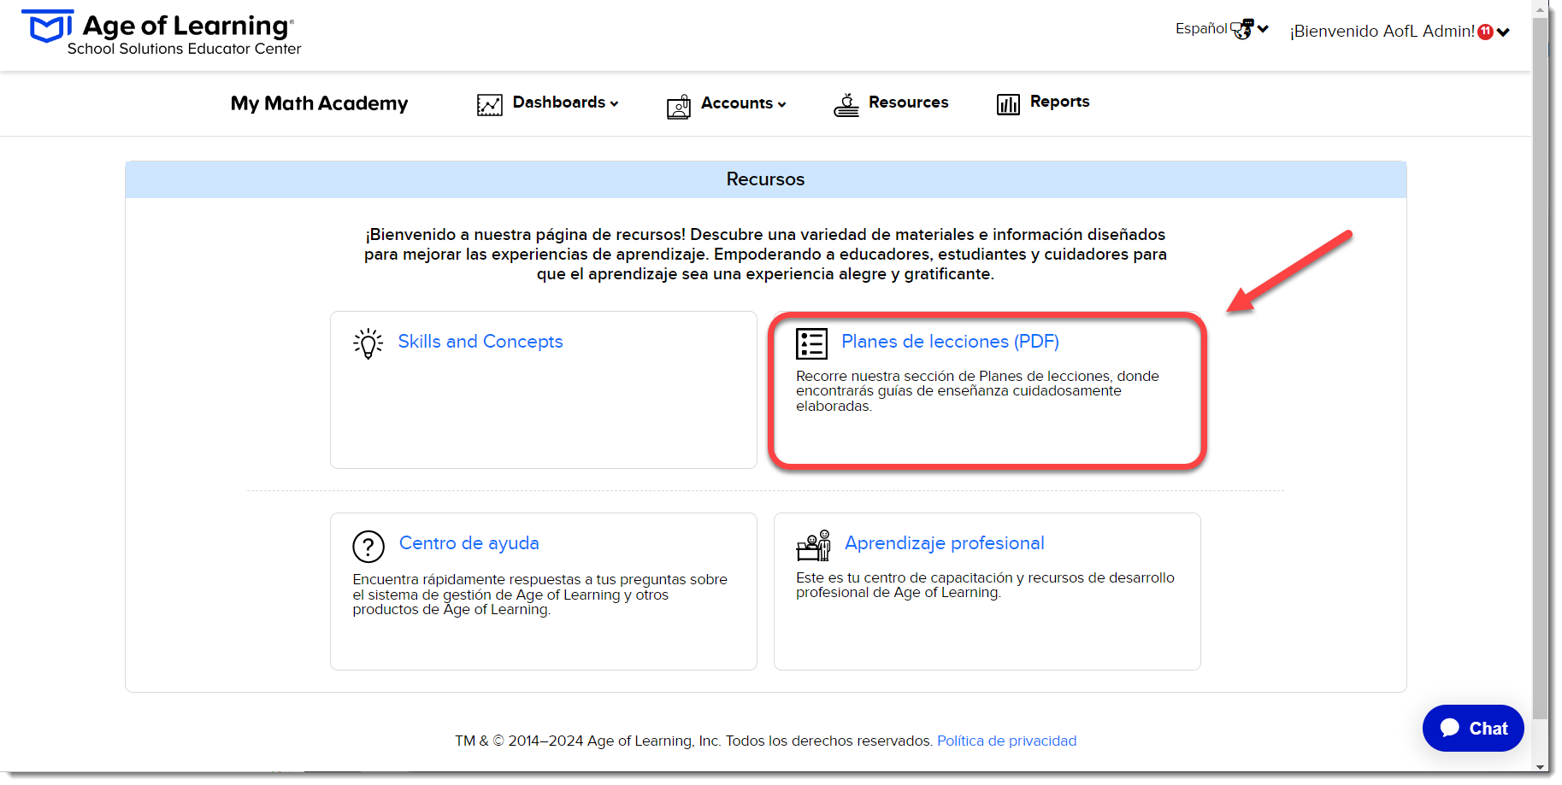This screenshot has height=785, width=1562.
Task: Expand the Accounts dropdown menu
Action: [x=781, y=104]
